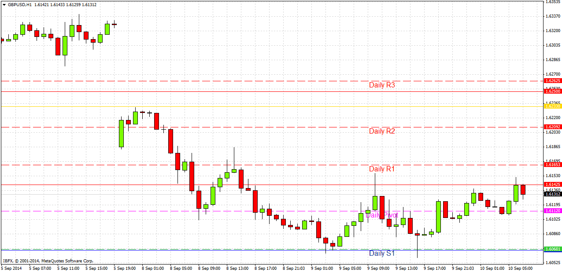The image size is (562, 272).
Task: Click the Daily R1 label on the chart
Action: coord(382,169)
